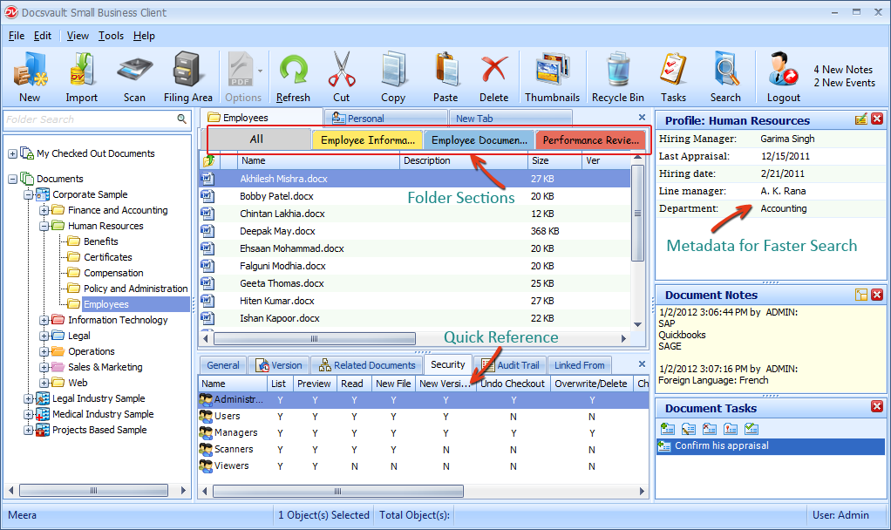Click the 2 New Events link
The height and width of the screenshot is (530, 891).
click(845, 83)
